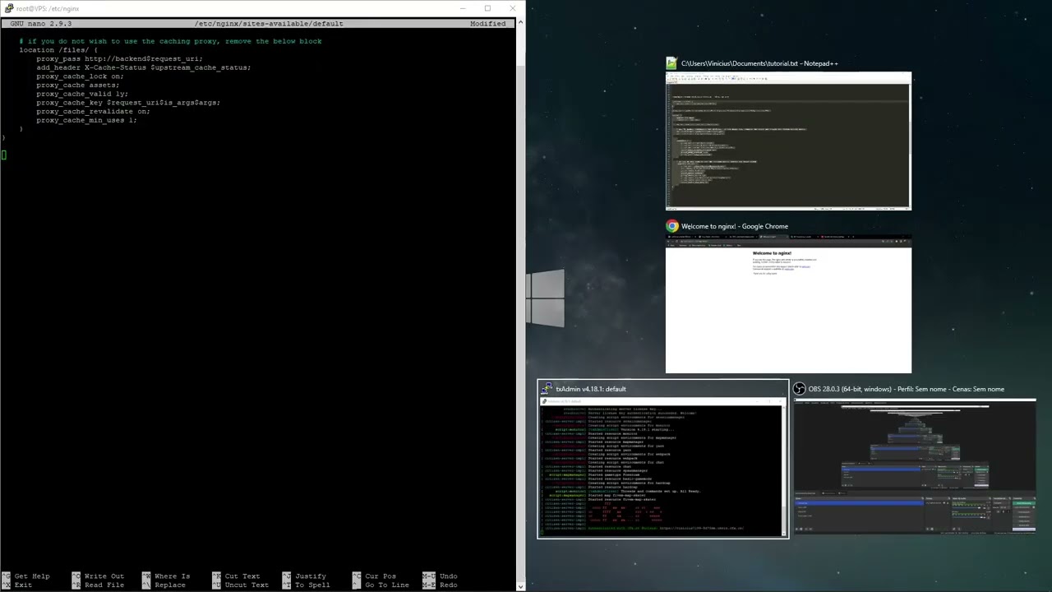The width and height of the screenshot is (1052, 592).
Task: Place cursor on 'proxy_cache_valid 1y;' line
Action: [82, 94]
